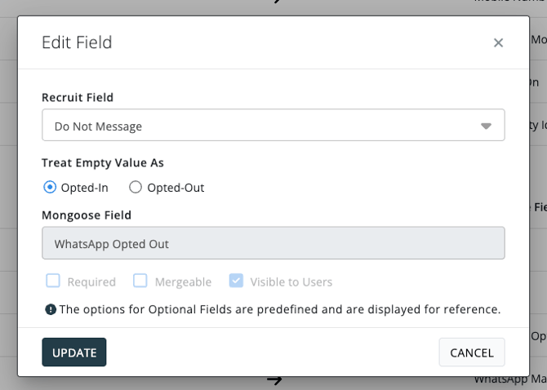The image size is (547, 390).
Task: Enable the Mergeable checkbox
Action: [x=140, y=281]
